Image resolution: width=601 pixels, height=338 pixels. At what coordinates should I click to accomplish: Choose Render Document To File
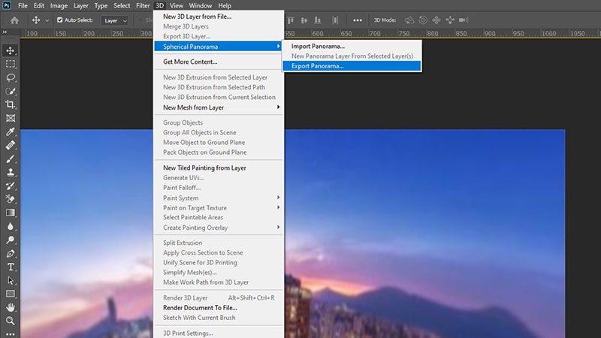219,308
